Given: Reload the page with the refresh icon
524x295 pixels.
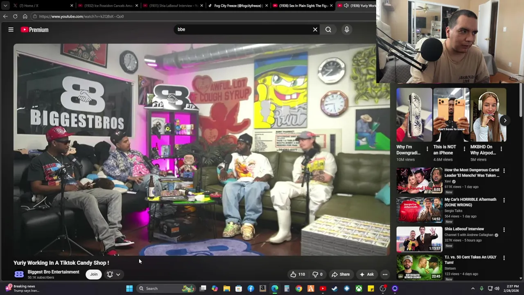Looking at the screenshot, I should click(x=15, y=16).
